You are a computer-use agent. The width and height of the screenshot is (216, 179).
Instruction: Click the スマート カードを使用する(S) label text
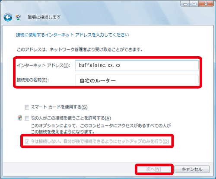click(x=59, y=107)
